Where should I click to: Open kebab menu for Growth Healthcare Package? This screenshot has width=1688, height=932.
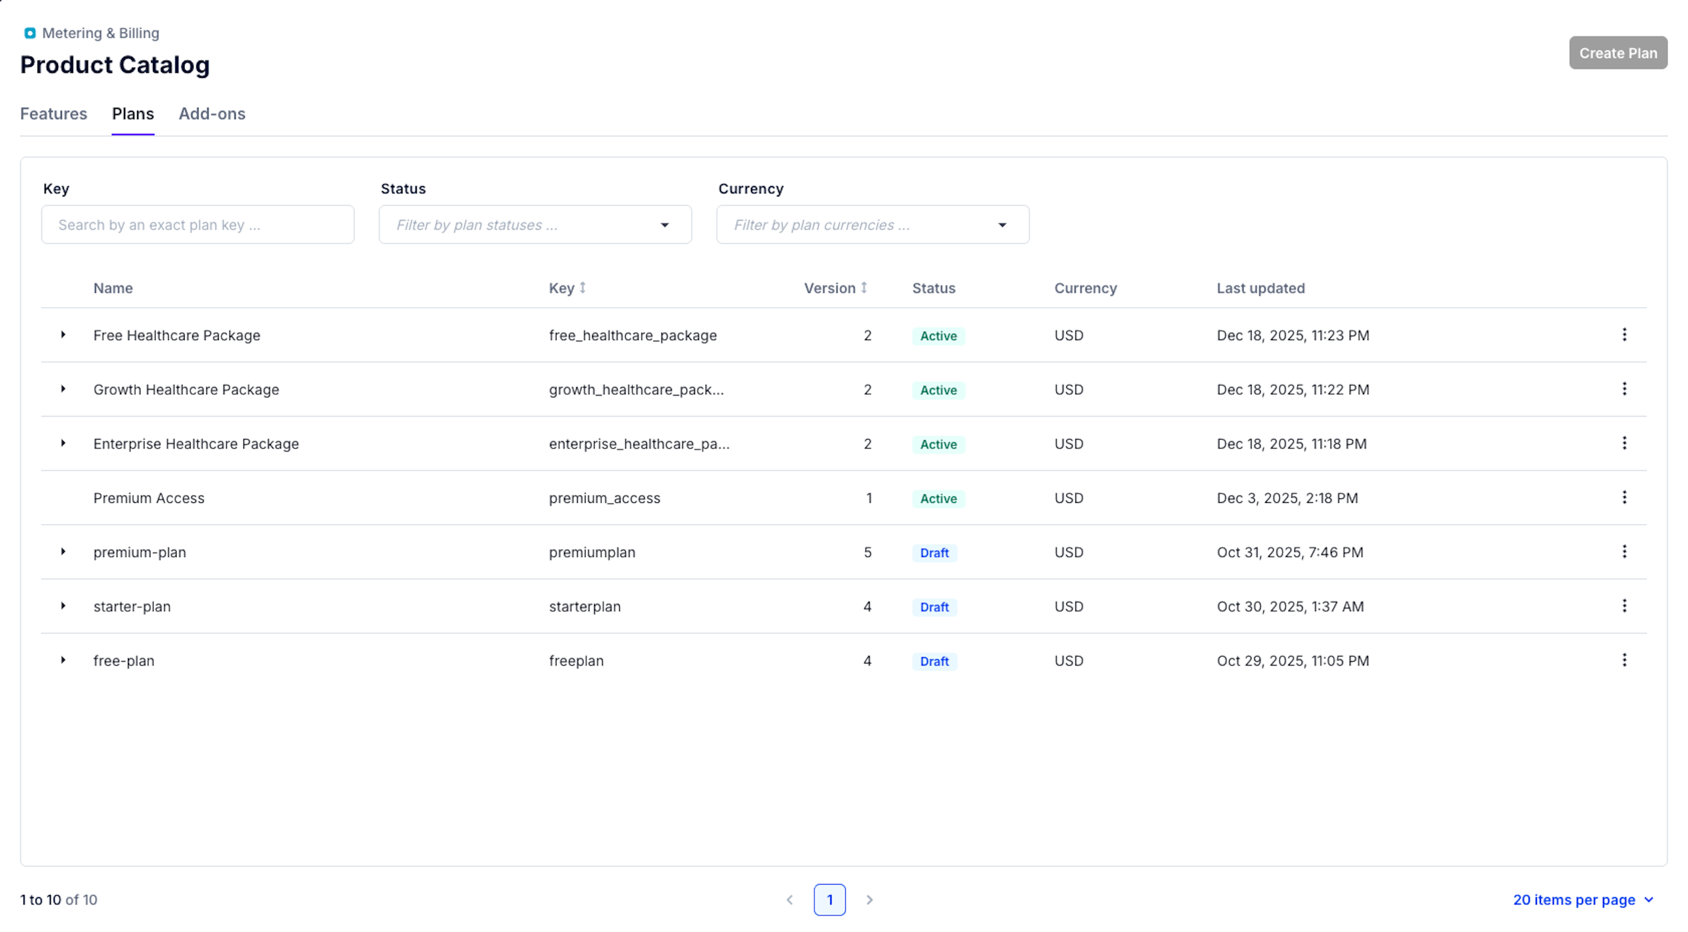point(1623,389)
